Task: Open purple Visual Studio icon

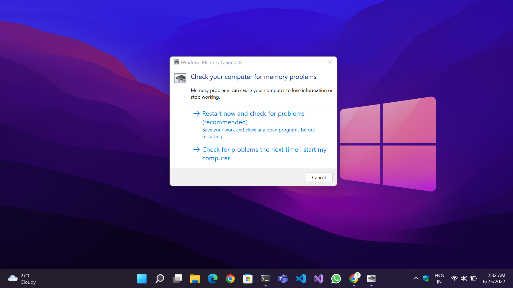Action: [x=318, y=279]
